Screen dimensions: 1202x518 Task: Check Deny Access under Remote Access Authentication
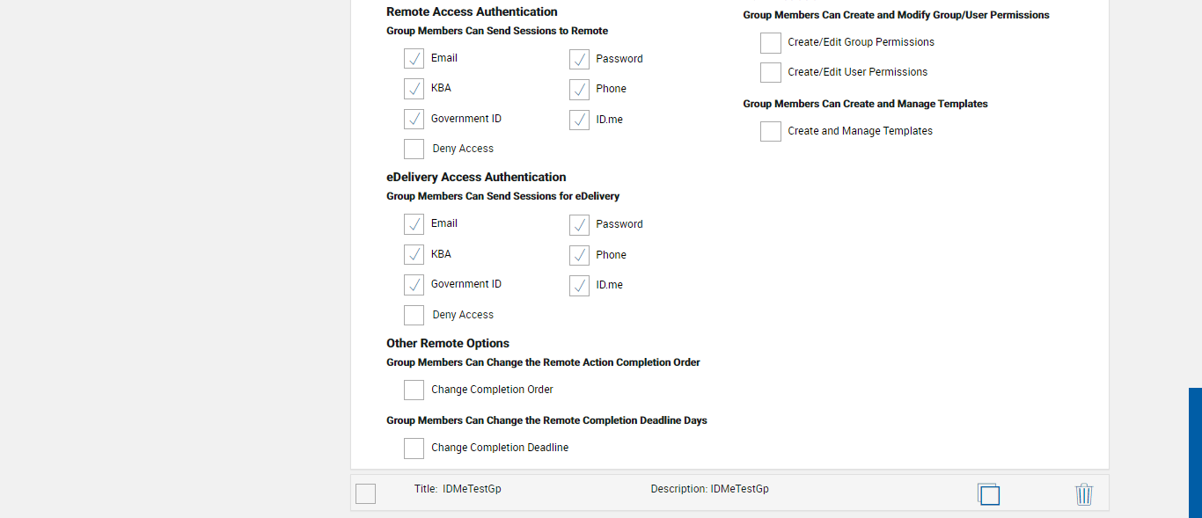[414, 150]
